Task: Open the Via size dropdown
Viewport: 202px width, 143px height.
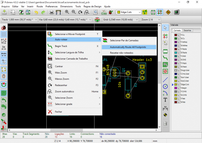Action: click(65, 19)
